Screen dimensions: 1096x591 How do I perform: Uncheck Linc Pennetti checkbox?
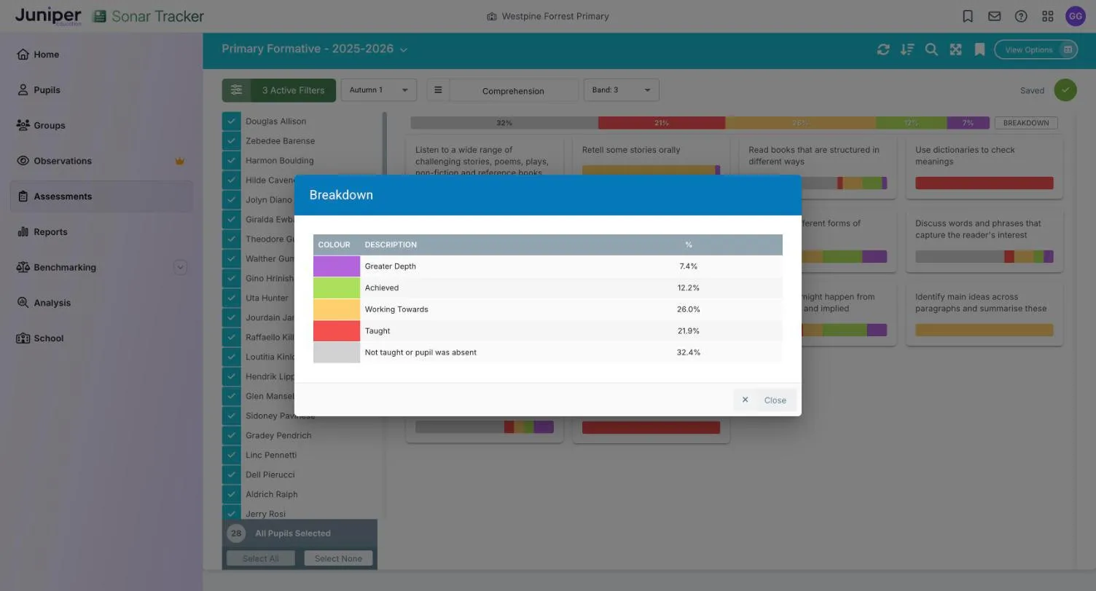pyautogui.click(x=231, y=456)
